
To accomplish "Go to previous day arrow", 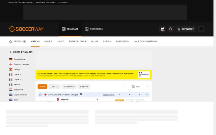I will pyautogui.click(x=124, y=87).
